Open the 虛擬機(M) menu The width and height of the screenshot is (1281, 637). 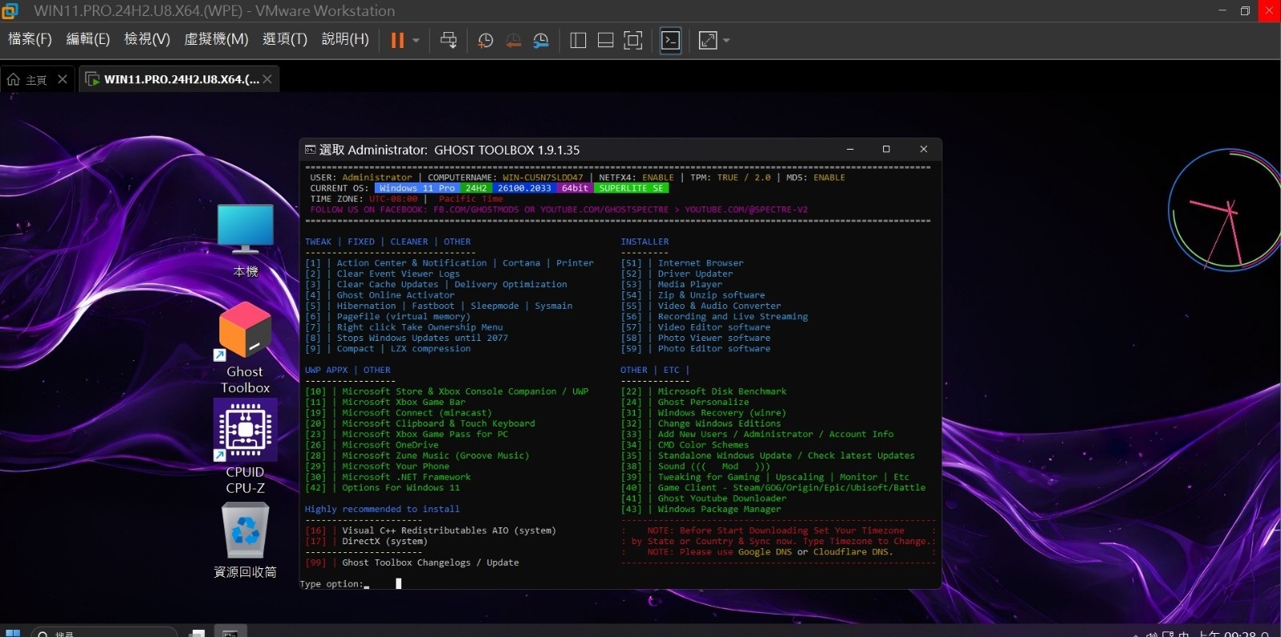click(216, 39)
